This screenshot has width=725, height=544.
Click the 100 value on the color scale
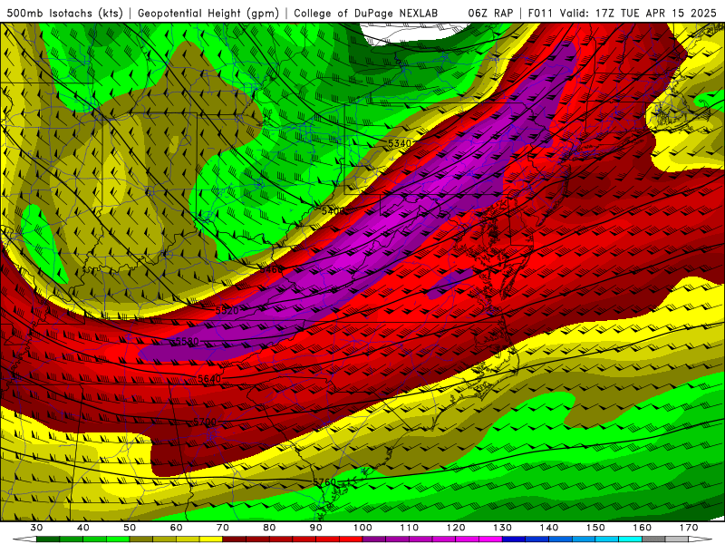[363, 528]
